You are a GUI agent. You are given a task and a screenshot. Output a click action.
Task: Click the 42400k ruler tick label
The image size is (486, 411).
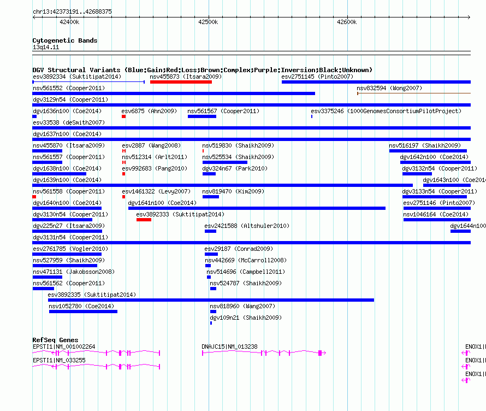69,22
